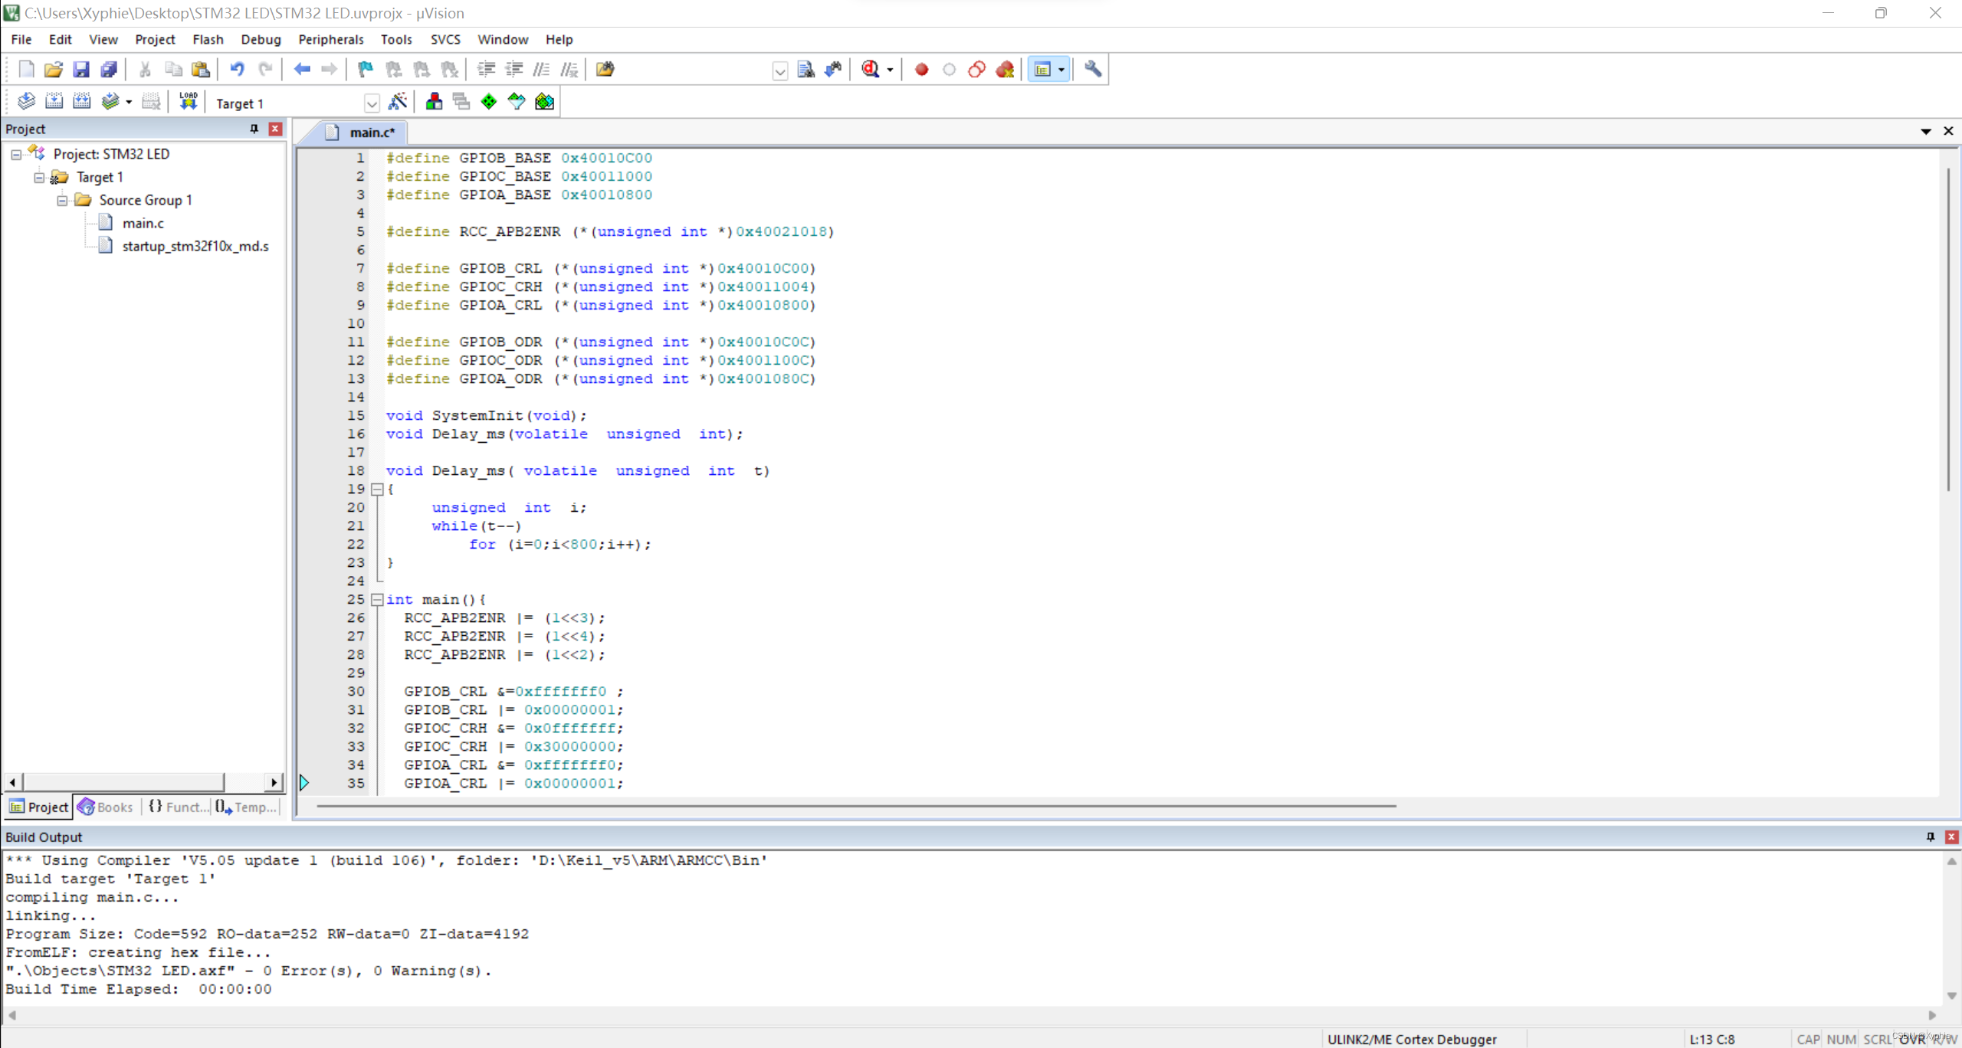Click the Build Output panel title
Image resolution: width=1962 pixels, height=1048 pixels.
[x=43, y=835]
